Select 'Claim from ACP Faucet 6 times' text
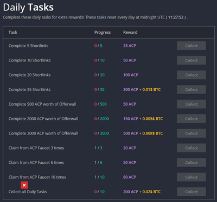The height and width of the screenshot is (202, 217). (x=36, y=162)
